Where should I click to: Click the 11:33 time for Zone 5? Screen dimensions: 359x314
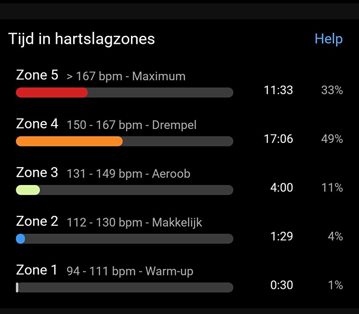click(278, 90)
